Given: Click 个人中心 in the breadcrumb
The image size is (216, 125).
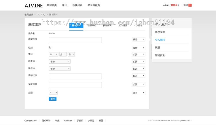Looking at the screenshot, I should tap(41, 15).
